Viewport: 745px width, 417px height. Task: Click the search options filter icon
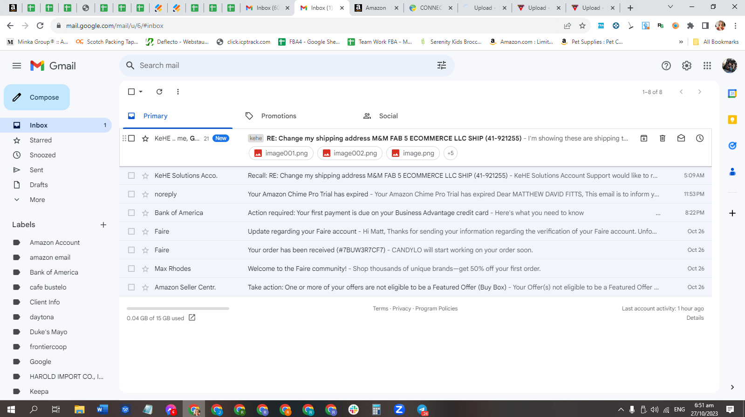coord(442,66)
